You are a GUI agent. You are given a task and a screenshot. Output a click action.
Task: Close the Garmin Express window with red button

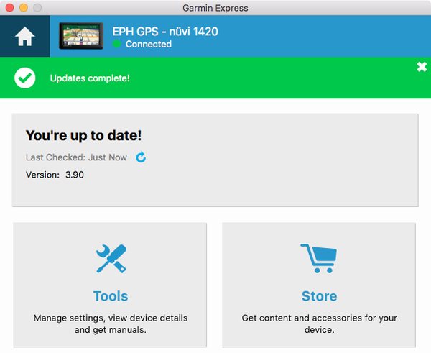coord(9,8)
